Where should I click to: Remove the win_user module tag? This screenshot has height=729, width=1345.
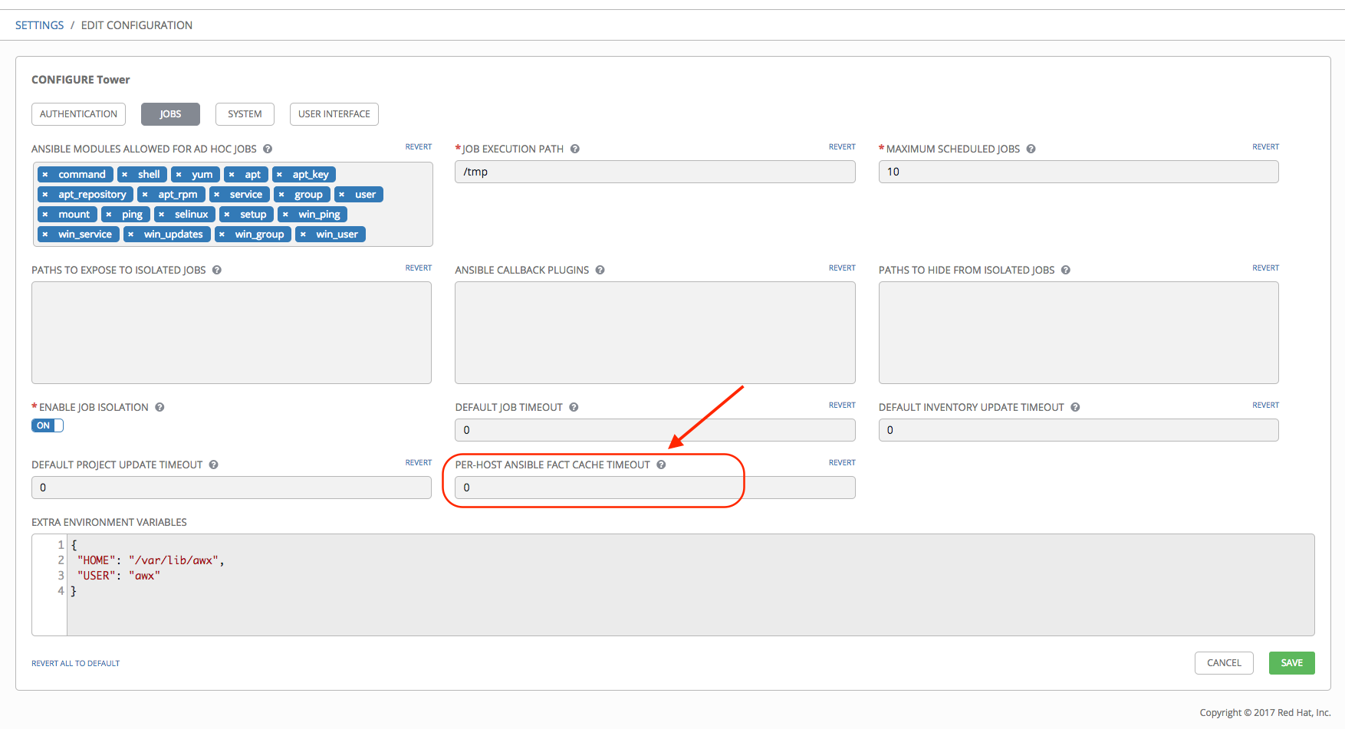[304, 235]
